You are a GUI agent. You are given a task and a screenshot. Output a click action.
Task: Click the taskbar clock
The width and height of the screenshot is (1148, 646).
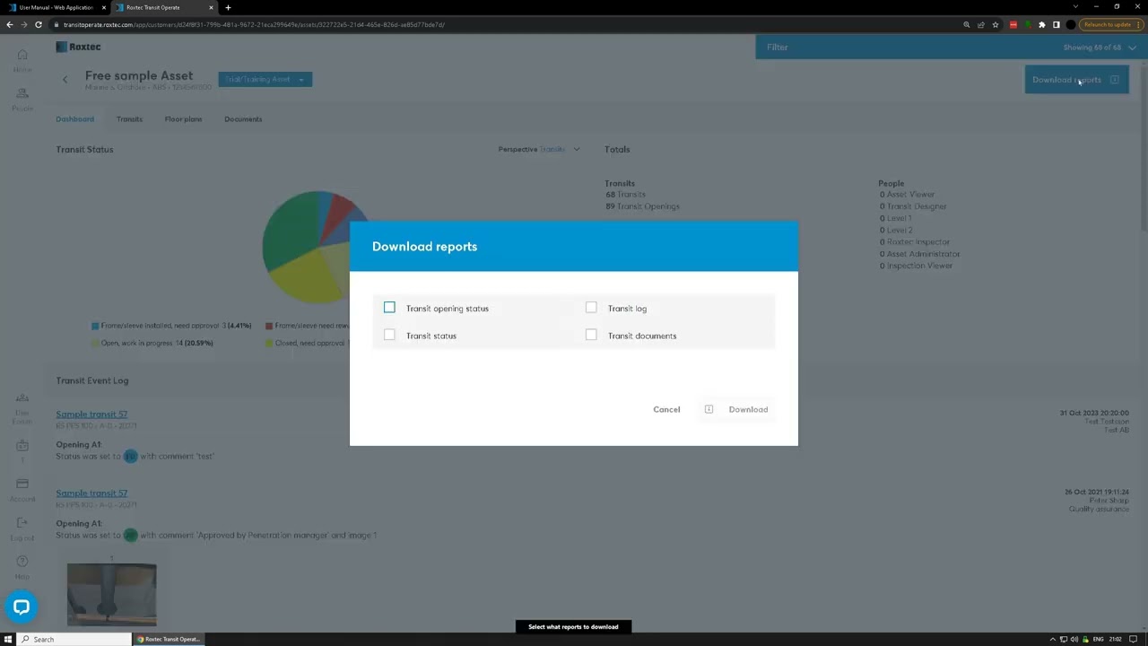click(x=1115, y=639)
